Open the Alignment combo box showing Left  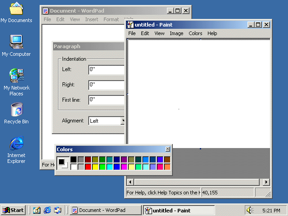point(107,121)
